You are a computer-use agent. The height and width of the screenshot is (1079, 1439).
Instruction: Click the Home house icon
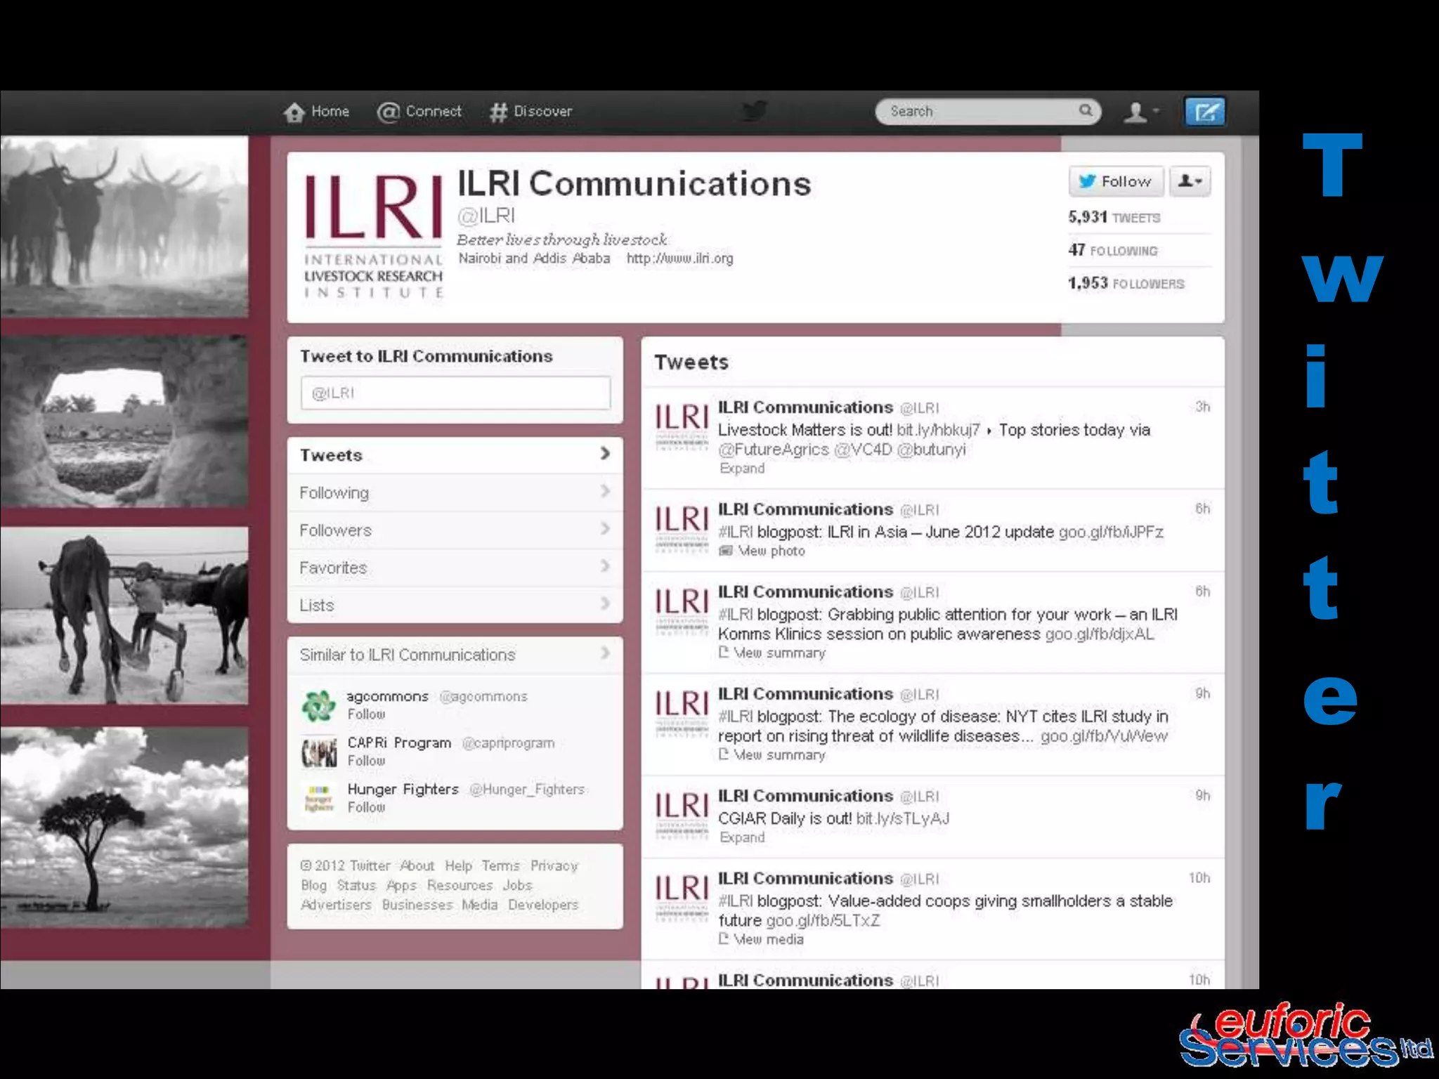(294, 112)
